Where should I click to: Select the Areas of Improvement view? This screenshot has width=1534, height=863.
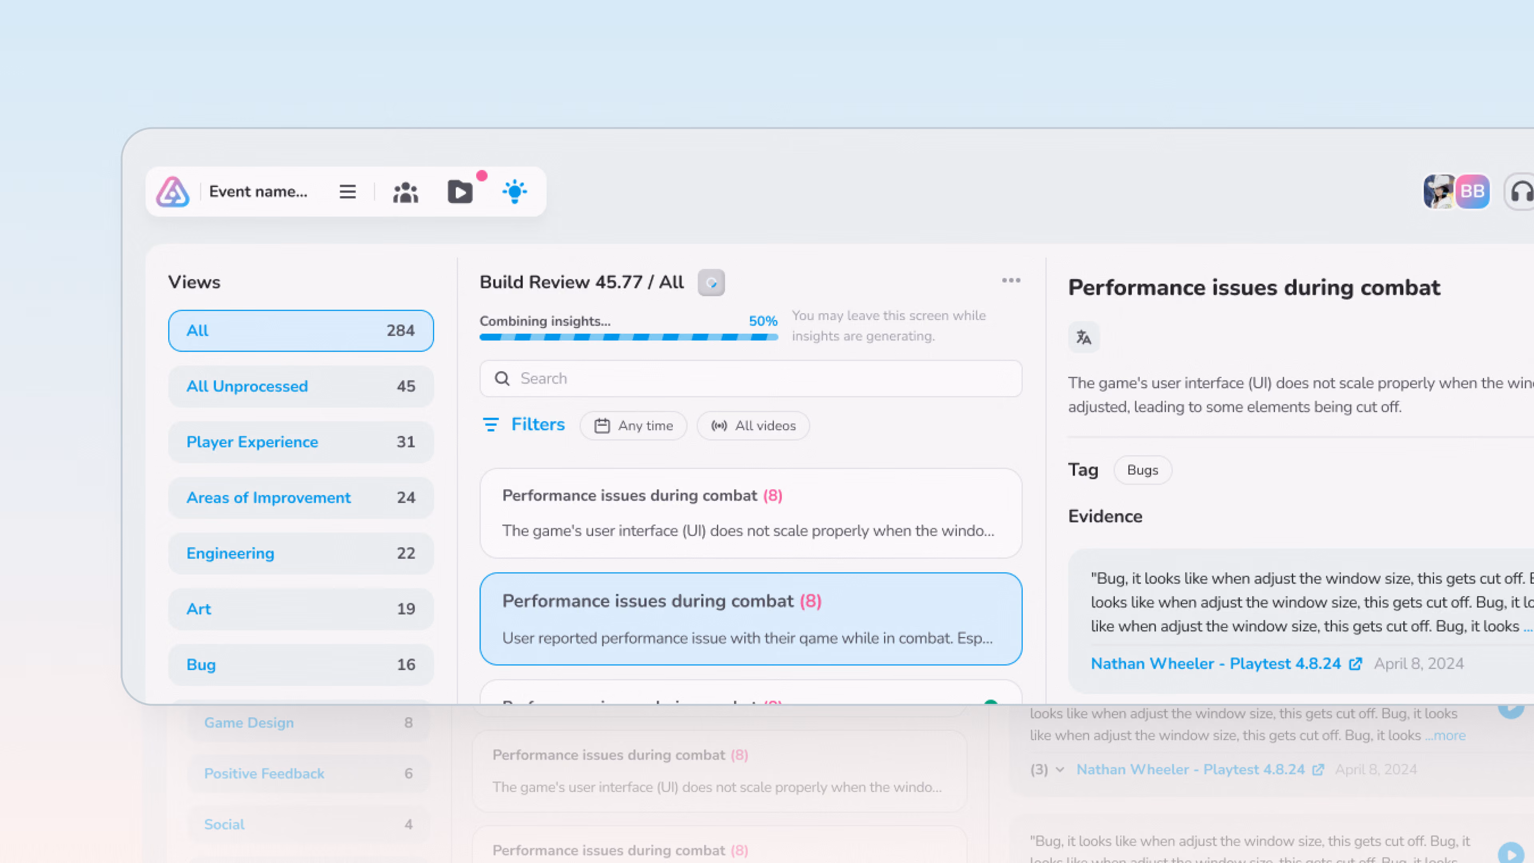301,497
